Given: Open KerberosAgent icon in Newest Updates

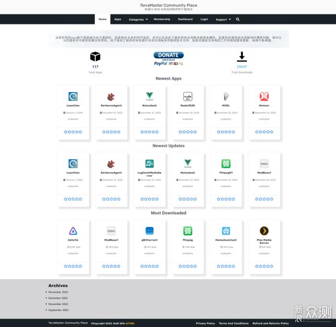Looking at the screenshot, I should tap(111, 164).
